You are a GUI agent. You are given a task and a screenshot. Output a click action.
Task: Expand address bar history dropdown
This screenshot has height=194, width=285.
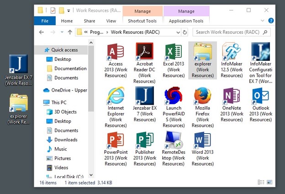[x=178, y=32]
